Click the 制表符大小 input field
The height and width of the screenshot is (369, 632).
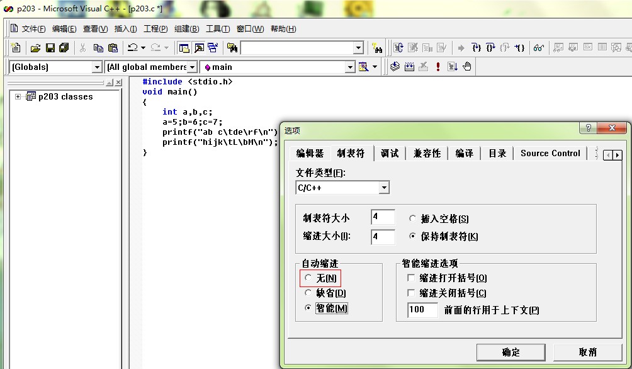tap(383, 217)
